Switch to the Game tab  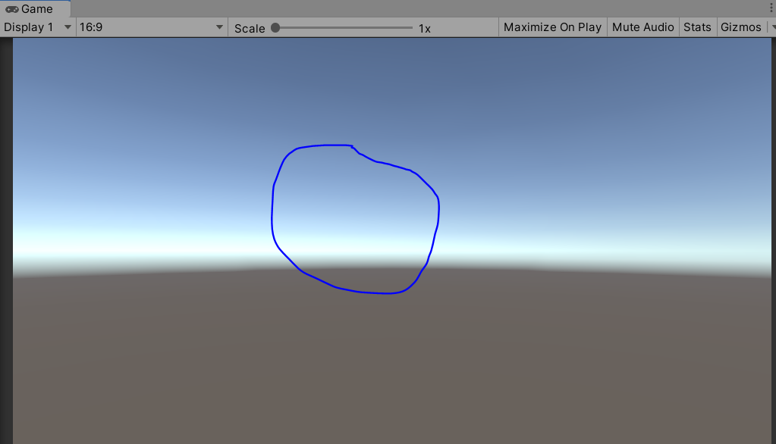coord(34,9)
